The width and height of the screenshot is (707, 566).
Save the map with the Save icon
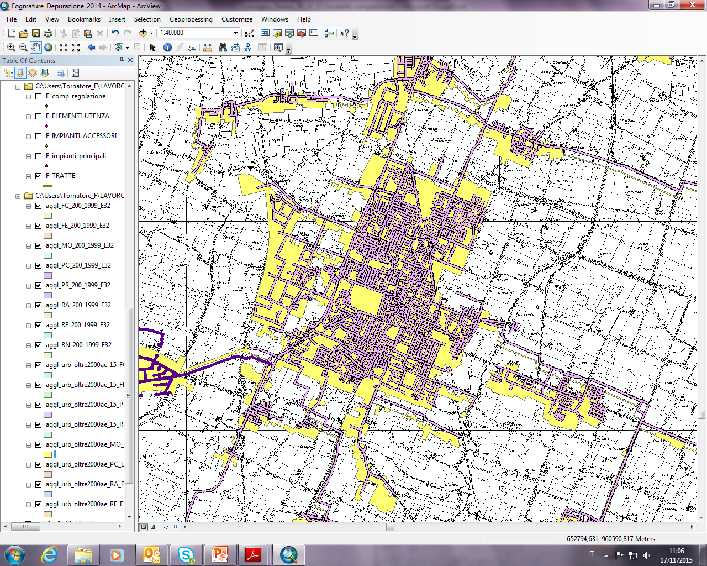(x=36, y=33)
